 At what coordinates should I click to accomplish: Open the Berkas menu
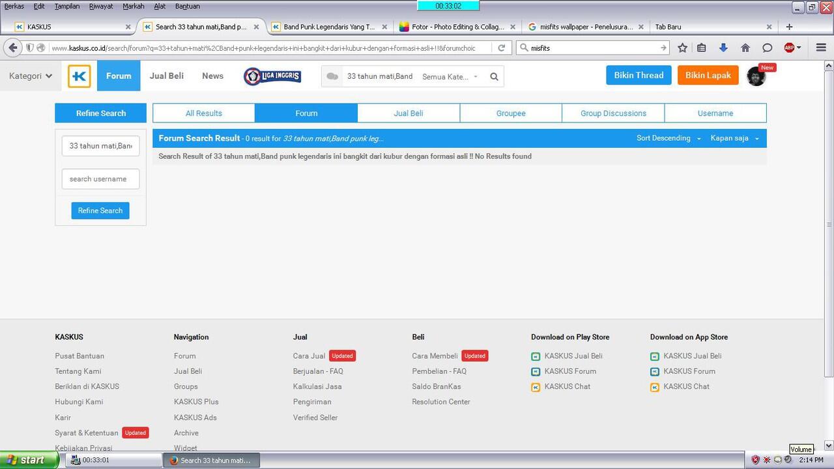(x=14, y=7)
